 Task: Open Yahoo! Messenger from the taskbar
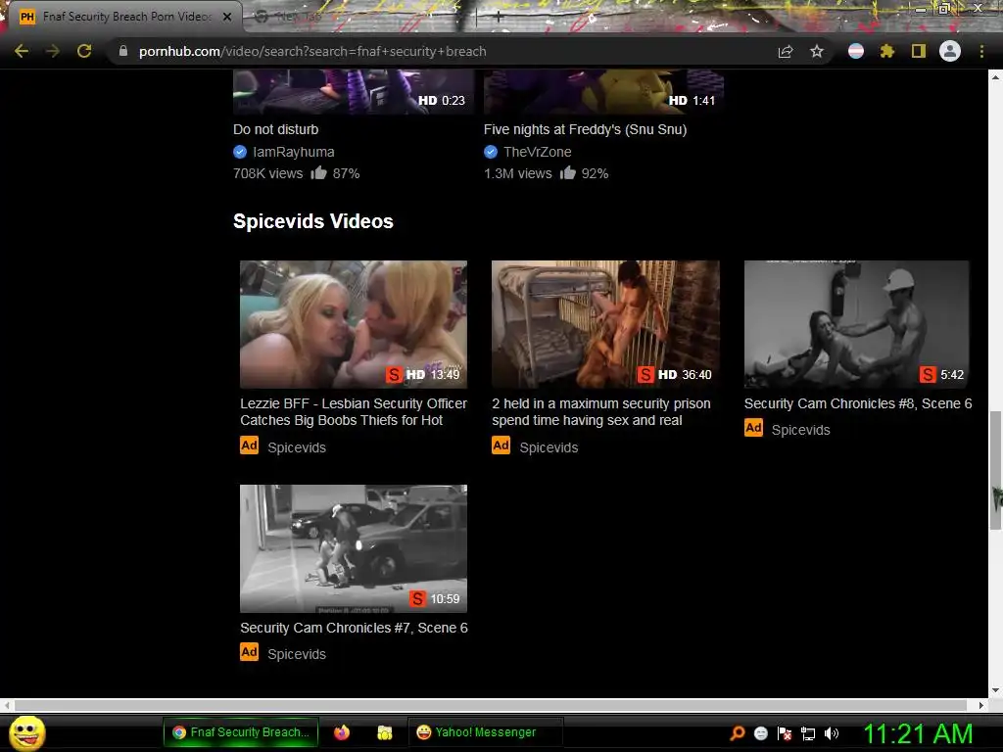click(x=485, y=732)
